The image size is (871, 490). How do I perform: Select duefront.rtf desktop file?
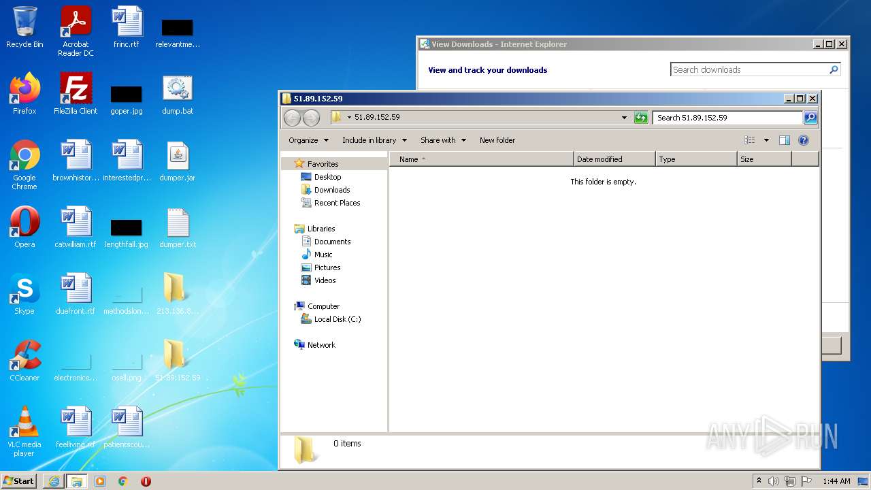point(76,294)
